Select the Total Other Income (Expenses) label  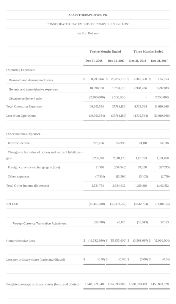(x=28, y=186)
